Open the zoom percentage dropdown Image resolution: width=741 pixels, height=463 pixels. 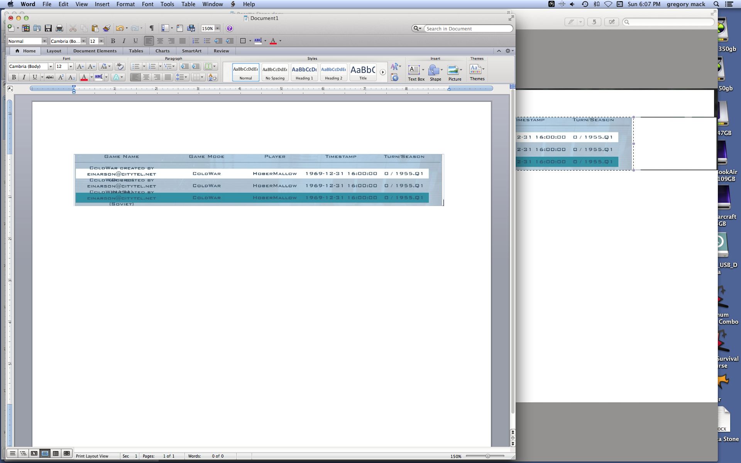218,29
